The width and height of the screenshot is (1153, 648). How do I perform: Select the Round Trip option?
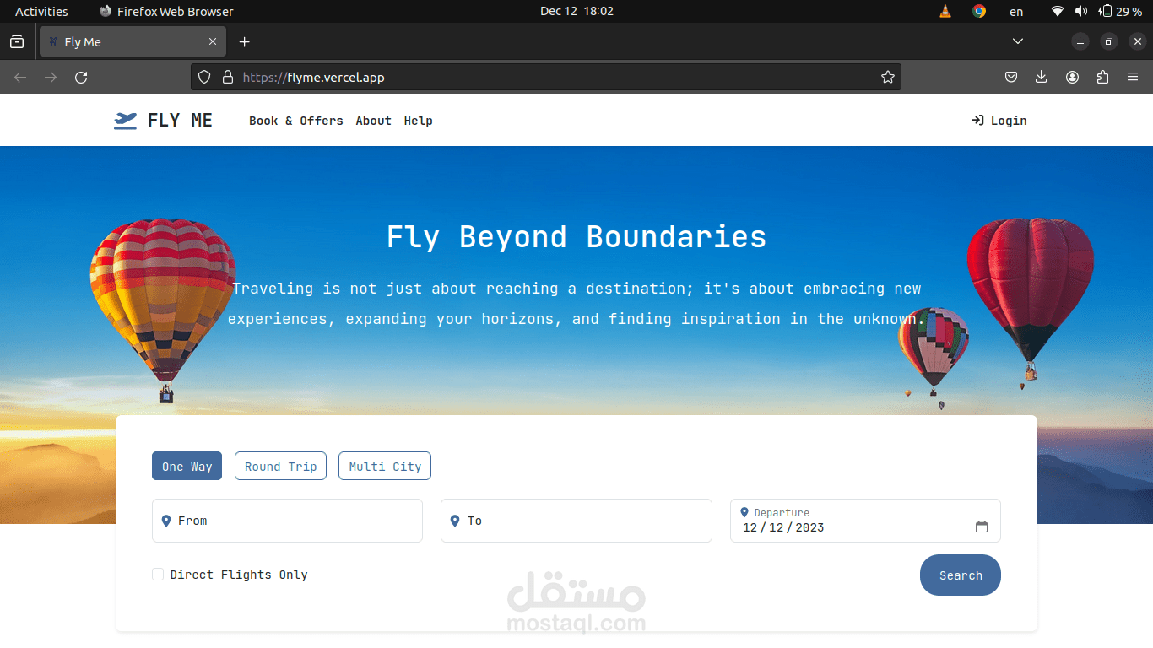280,466
